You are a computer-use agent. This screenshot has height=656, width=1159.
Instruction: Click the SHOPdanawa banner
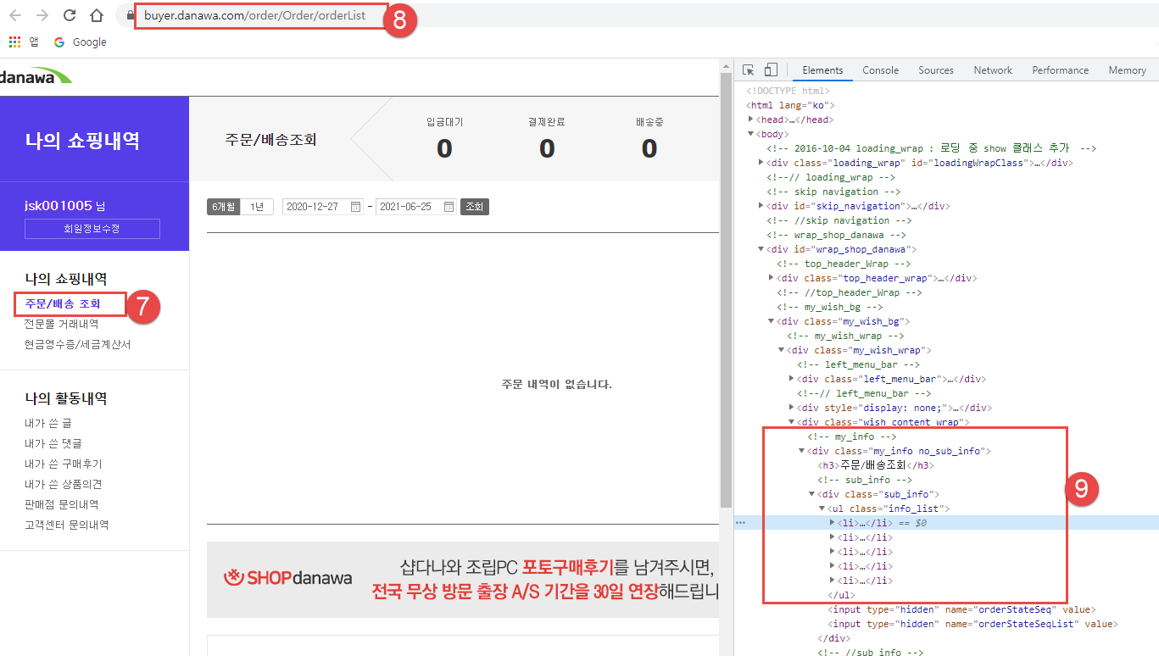(463, 580)
